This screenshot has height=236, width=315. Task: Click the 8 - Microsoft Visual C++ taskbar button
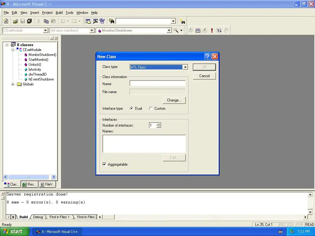pos(57,232)
